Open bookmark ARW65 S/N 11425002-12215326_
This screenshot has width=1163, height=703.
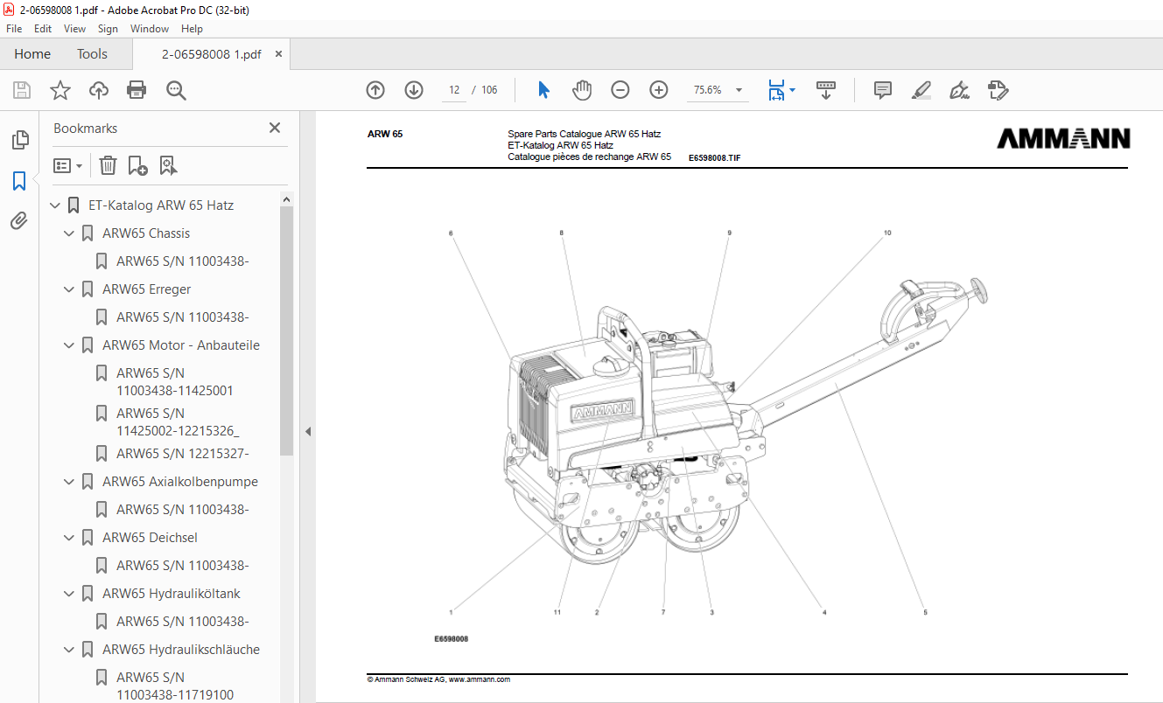pos(178,422)
